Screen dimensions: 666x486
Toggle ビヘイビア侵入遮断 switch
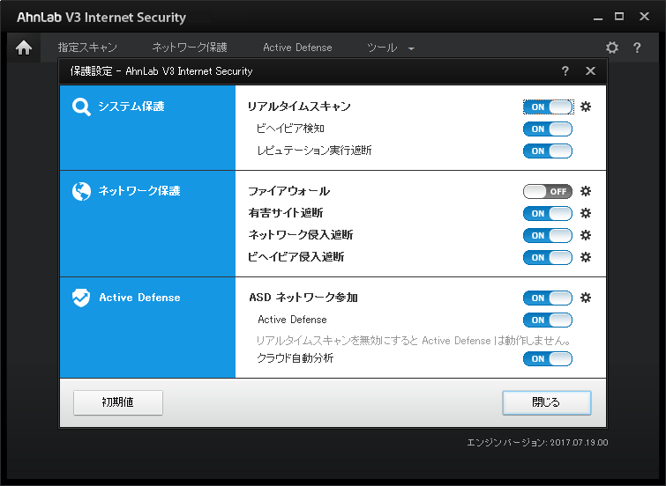click(548, 257)
